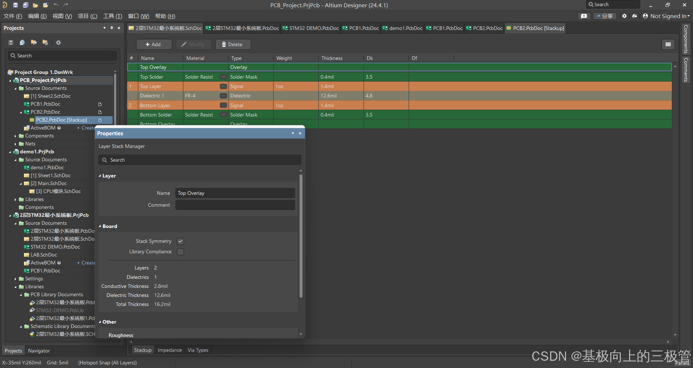Expand the Nets folder
The width and height of the screenshot is (693, 368).
coord(16,144)
